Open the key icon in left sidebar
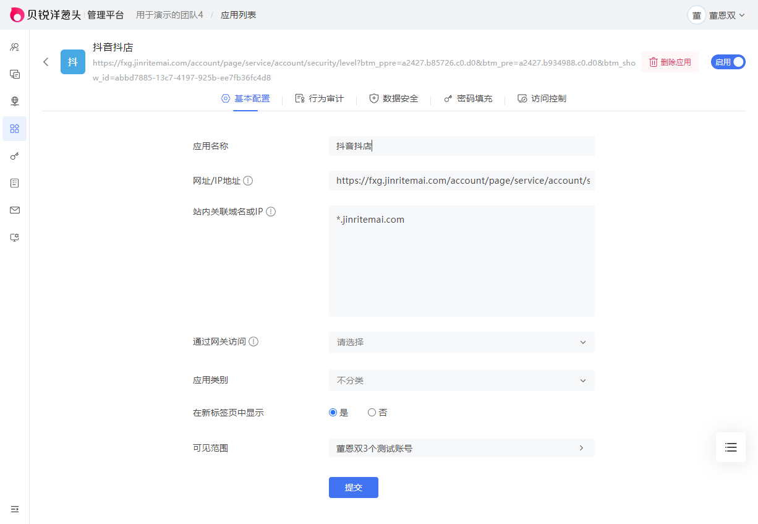 (x=15, y=156)
